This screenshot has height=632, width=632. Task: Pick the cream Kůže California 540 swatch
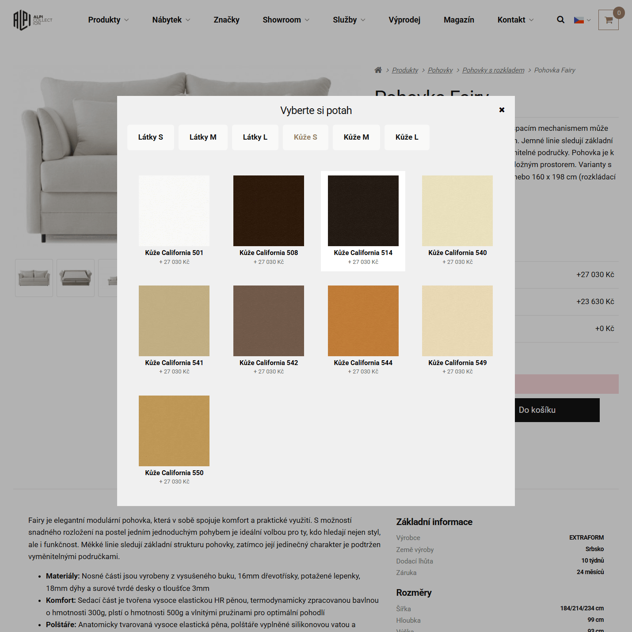(457, 211)
